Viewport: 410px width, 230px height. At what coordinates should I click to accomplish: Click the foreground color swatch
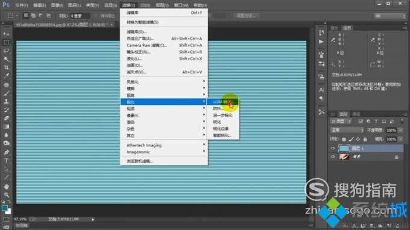pyautogui.click(x=4, y=208)
